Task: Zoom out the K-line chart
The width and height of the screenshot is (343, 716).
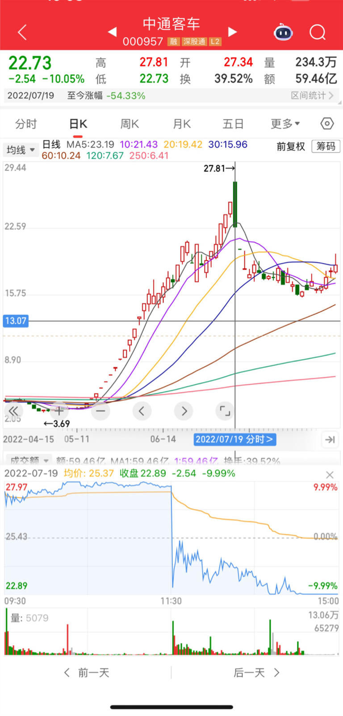Action: pos(100,411)
